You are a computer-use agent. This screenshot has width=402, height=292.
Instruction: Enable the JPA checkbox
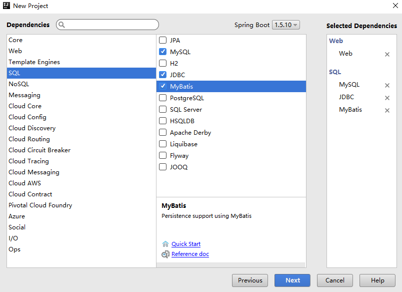(162, 40)
